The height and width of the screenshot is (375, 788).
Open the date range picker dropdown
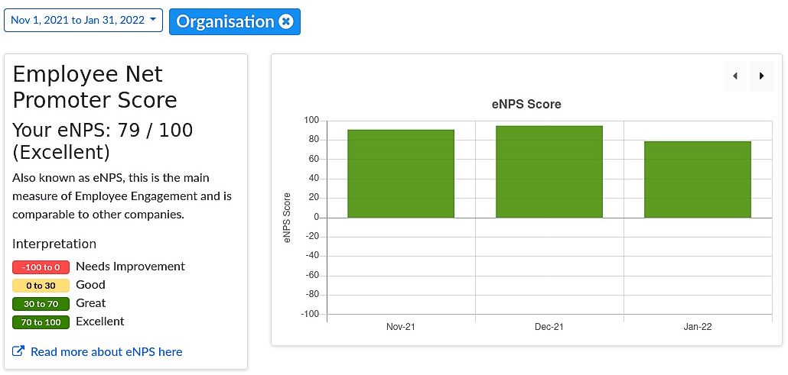pyautogui.click(x=83, y=21)
